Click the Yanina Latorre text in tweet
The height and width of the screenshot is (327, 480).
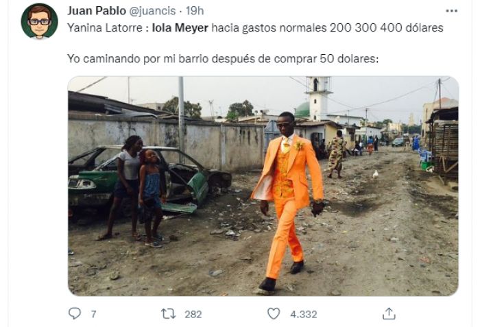105,28
